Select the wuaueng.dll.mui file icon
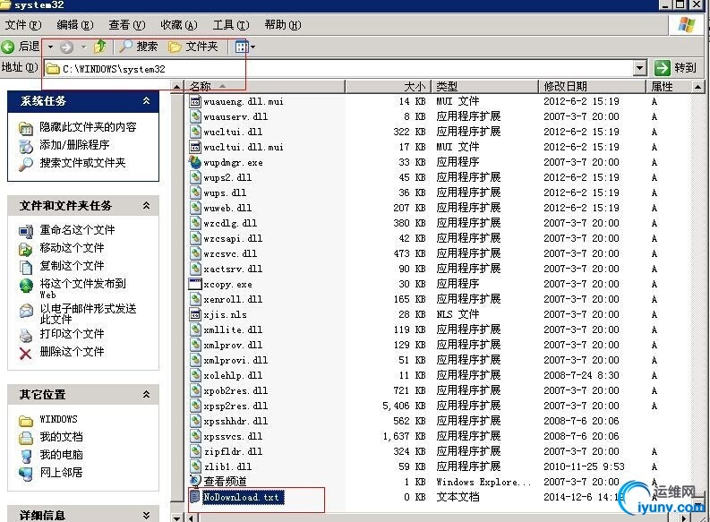This screenshot has height=522, width=710. tap(195, 101)
